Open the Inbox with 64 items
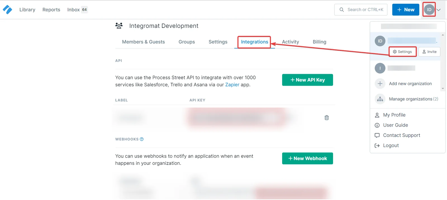The width and height of the screenshot is (447, 200). click(x=77, y=9)
